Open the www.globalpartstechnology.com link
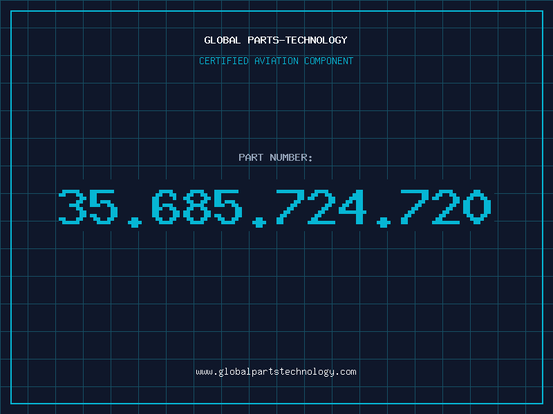This screenshot has width=553, height=414. click(276, 372)
